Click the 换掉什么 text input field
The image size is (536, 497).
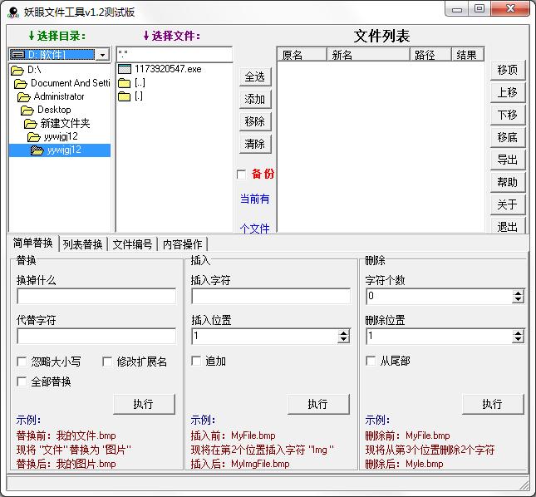point(96,296)
